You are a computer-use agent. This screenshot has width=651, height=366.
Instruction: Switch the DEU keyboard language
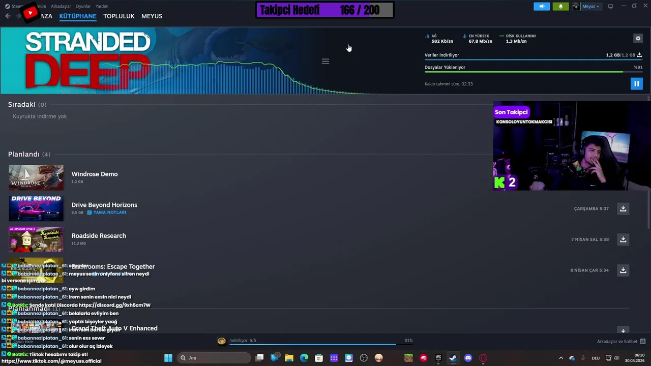(596, 358)
